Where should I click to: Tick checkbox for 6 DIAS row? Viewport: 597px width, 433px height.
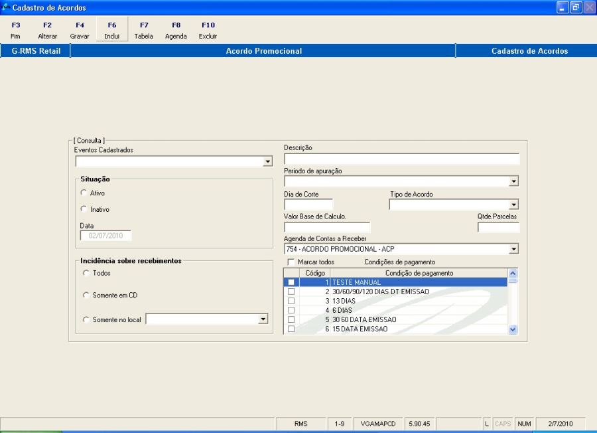pos(291,310)
